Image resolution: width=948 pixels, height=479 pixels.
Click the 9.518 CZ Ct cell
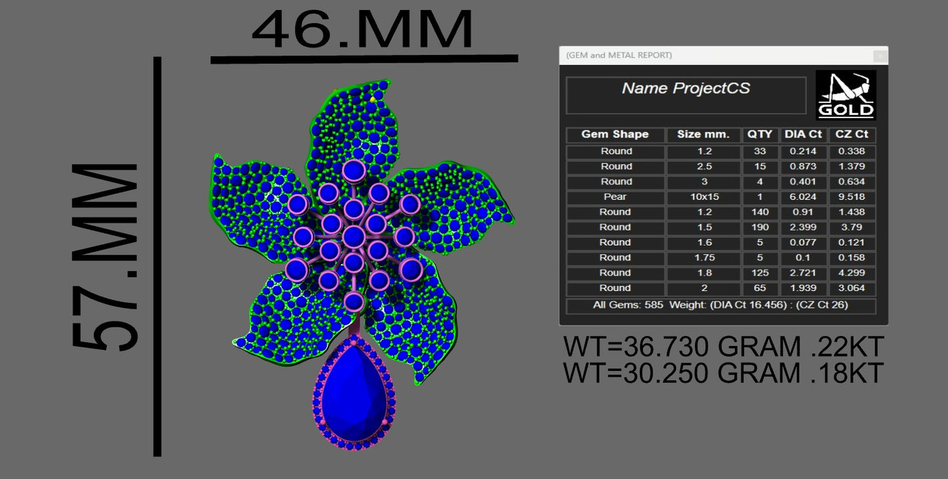(x=852, y=197)
